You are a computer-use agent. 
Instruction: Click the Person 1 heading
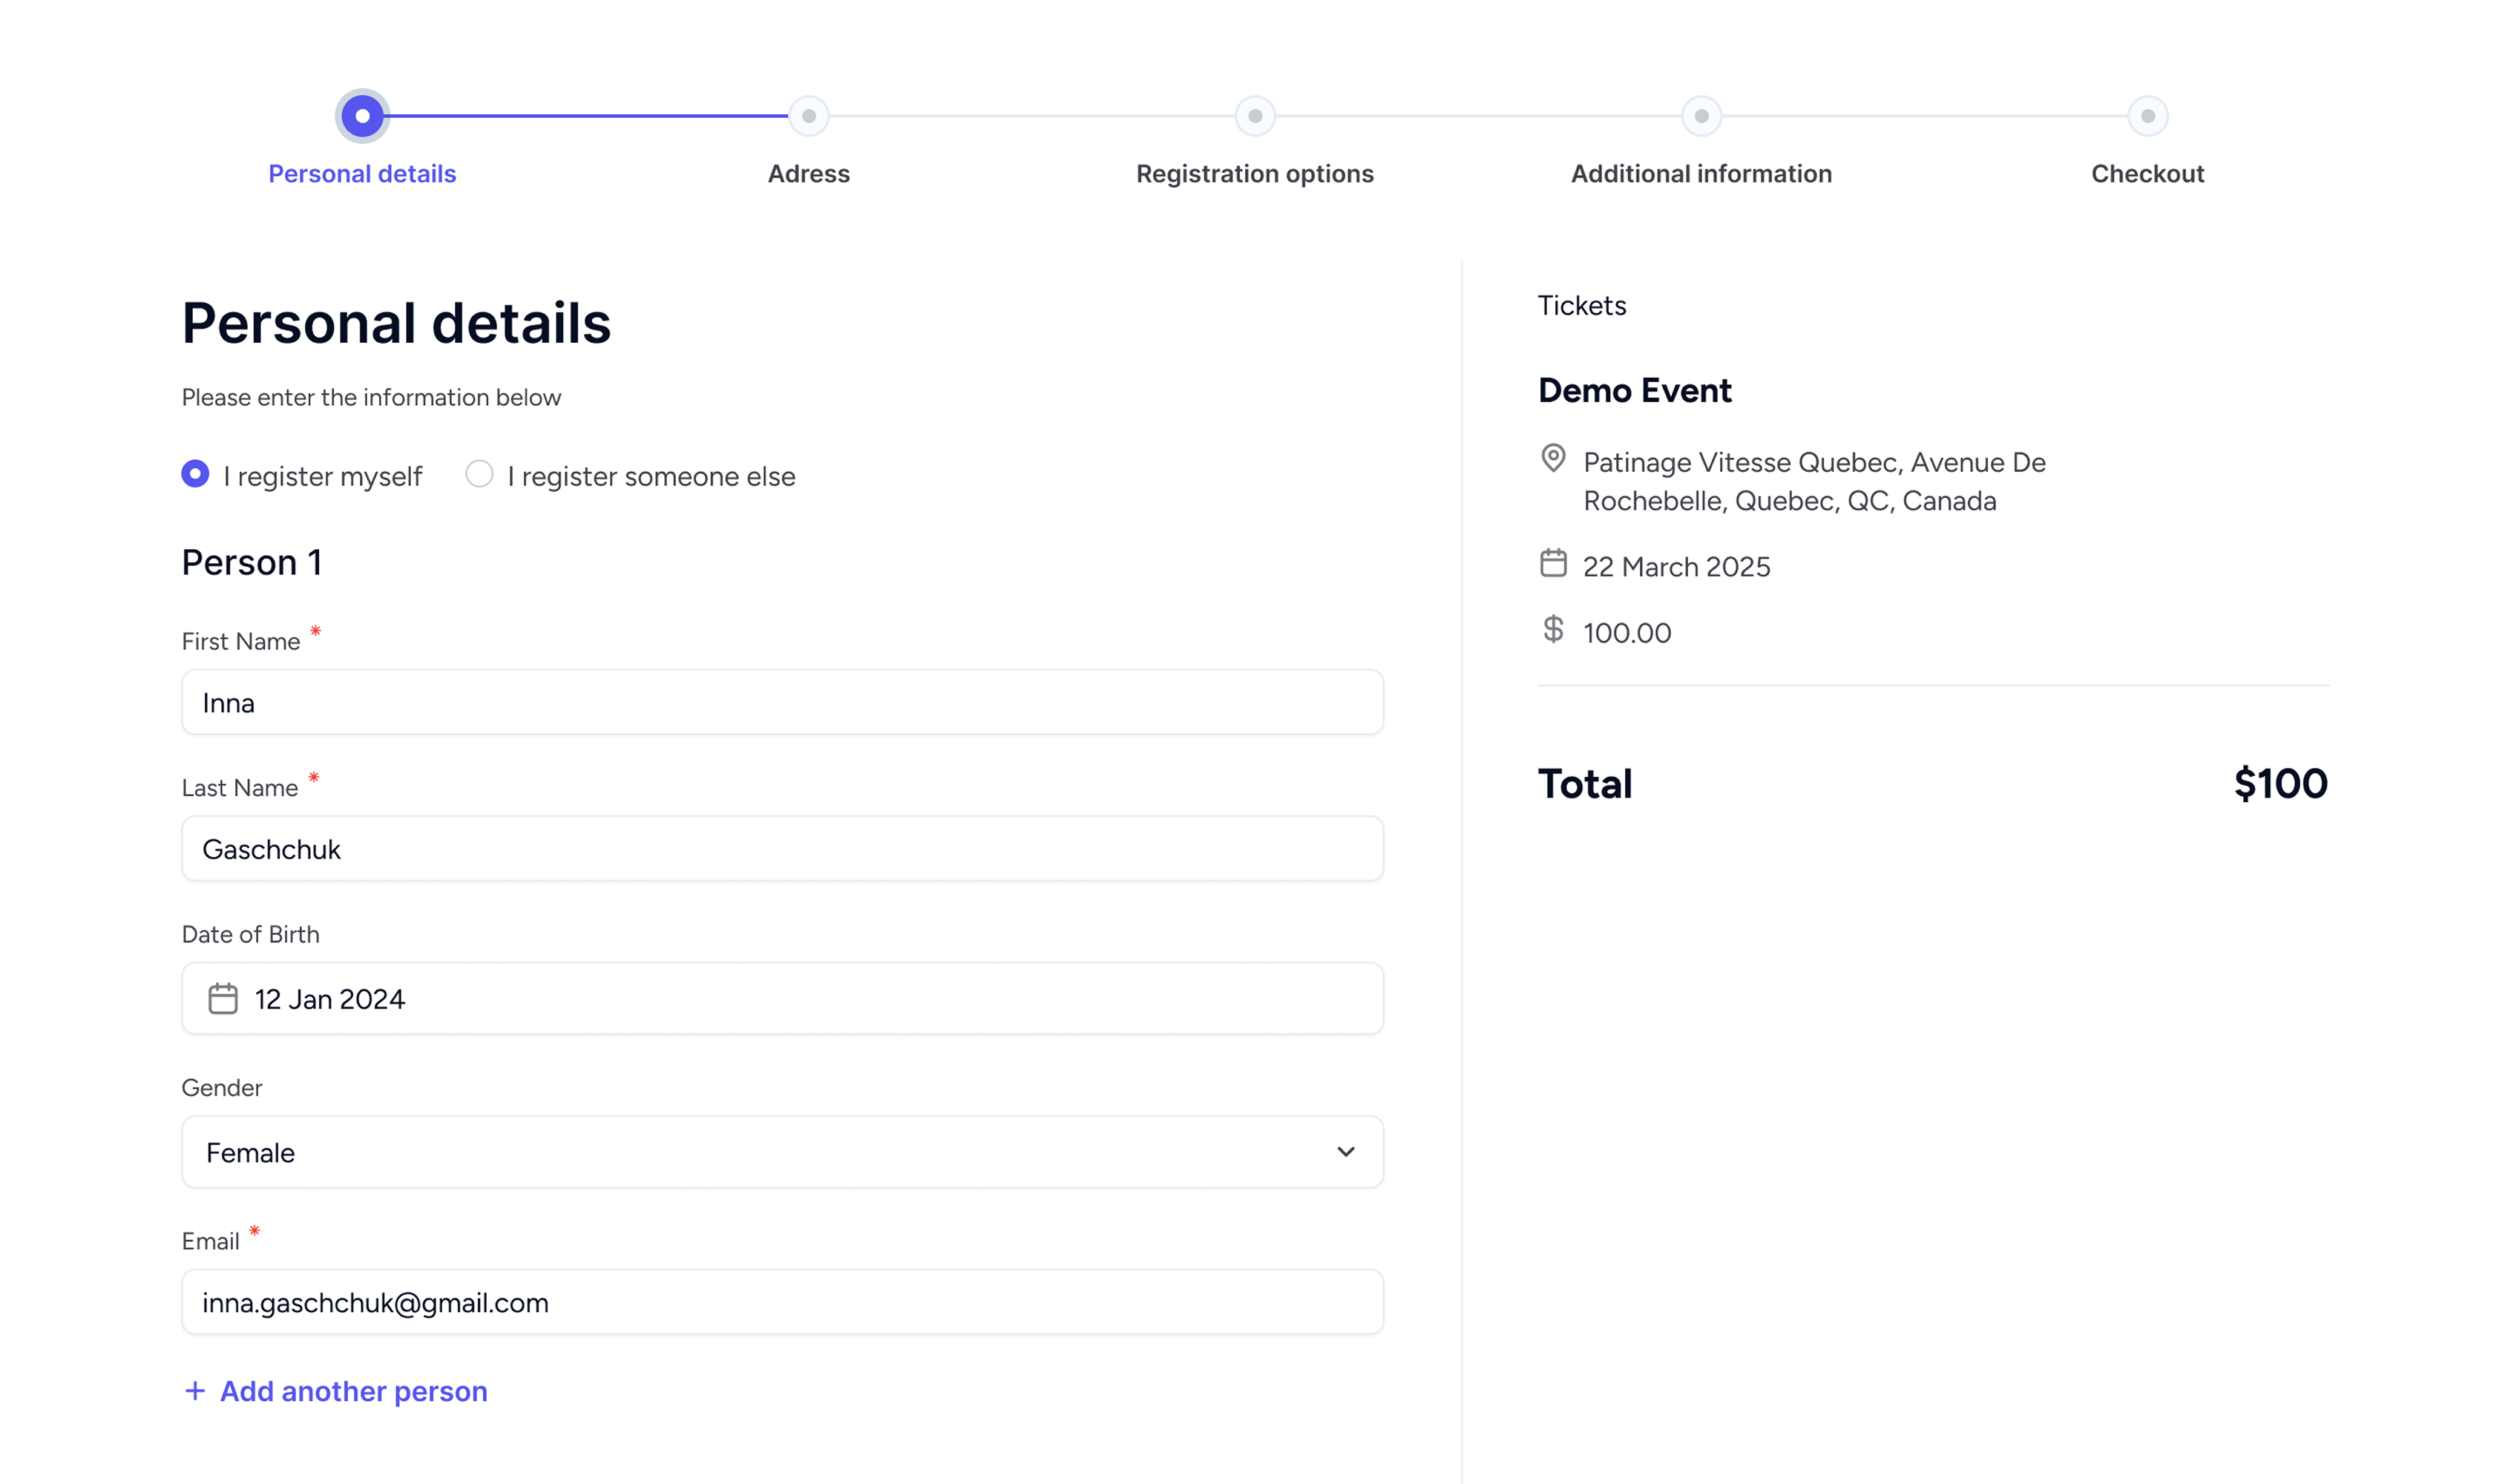click(251, 562)
